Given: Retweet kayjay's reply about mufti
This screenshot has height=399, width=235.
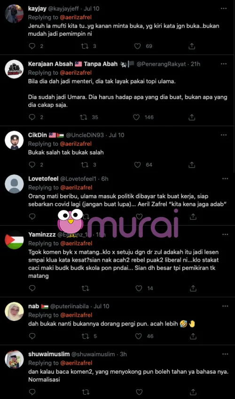Looking at the screenshot, I should (84, 46).
